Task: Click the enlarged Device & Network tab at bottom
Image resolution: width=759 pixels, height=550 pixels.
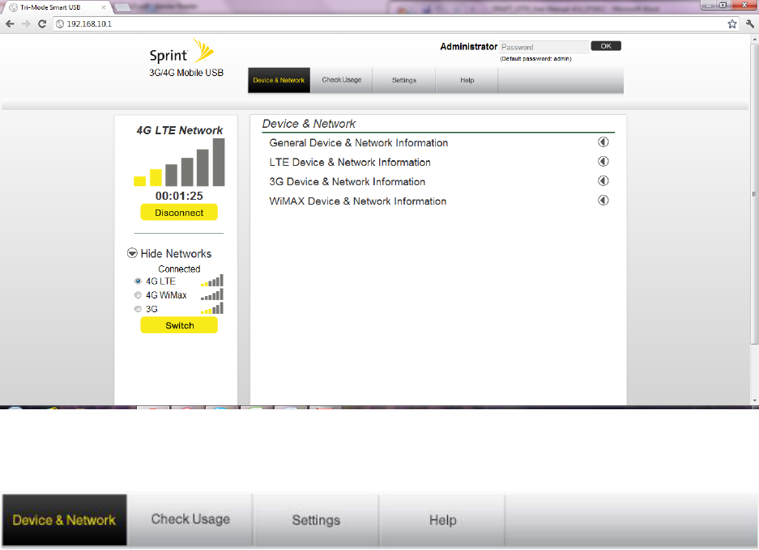Action: click(x=64, y=519)
